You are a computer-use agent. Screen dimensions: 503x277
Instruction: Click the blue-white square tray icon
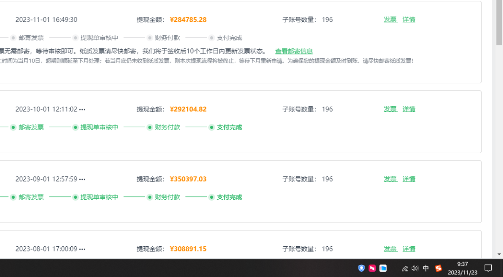point(383,268)
